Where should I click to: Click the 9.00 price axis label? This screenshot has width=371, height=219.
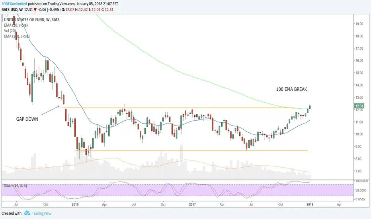pyautogui.click(x=359, y=146)
